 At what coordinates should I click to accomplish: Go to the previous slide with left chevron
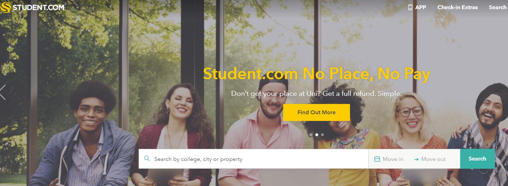tap(3, 92)
